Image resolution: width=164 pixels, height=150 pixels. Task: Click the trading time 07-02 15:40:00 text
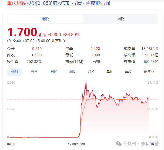pos(38,41)
